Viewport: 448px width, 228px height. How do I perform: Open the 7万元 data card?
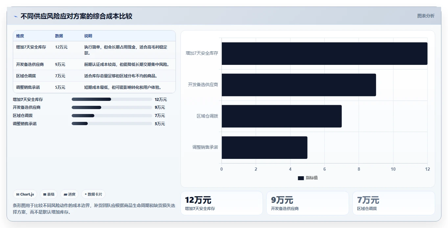tap(394, 203)
